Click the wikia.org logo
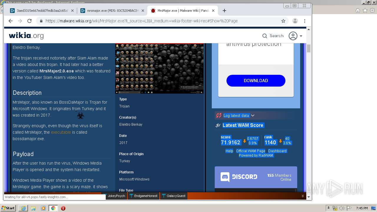Viewport: 377px width, 212px height. pos(26,36)
